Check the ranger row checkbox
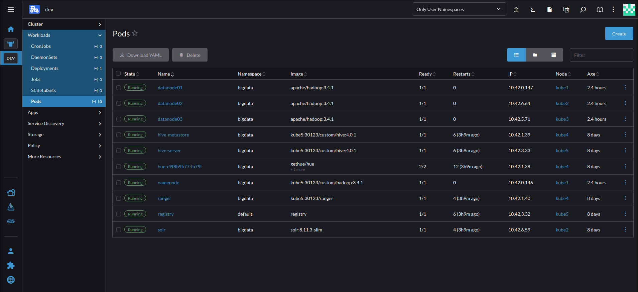Image resolution: width=638 pixels, height=292 pixels. (x=119, y=198)
